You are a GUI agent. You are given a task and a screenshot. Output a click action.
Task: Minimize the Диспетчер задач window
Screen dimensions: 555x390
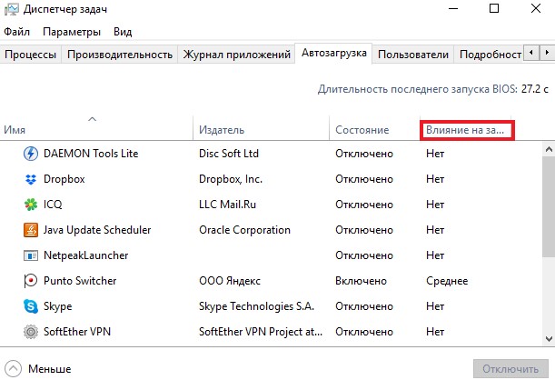[x=453, y=8]
